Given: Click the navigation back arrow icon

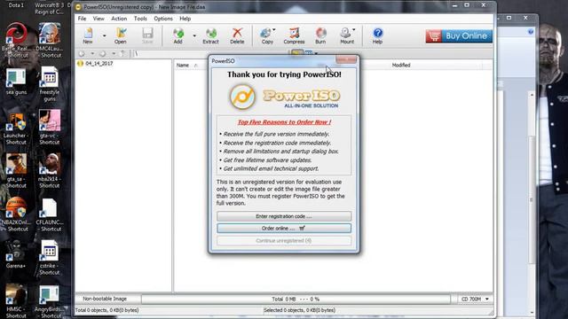Looking at the screenshot, I should click(x=82, y=53).
